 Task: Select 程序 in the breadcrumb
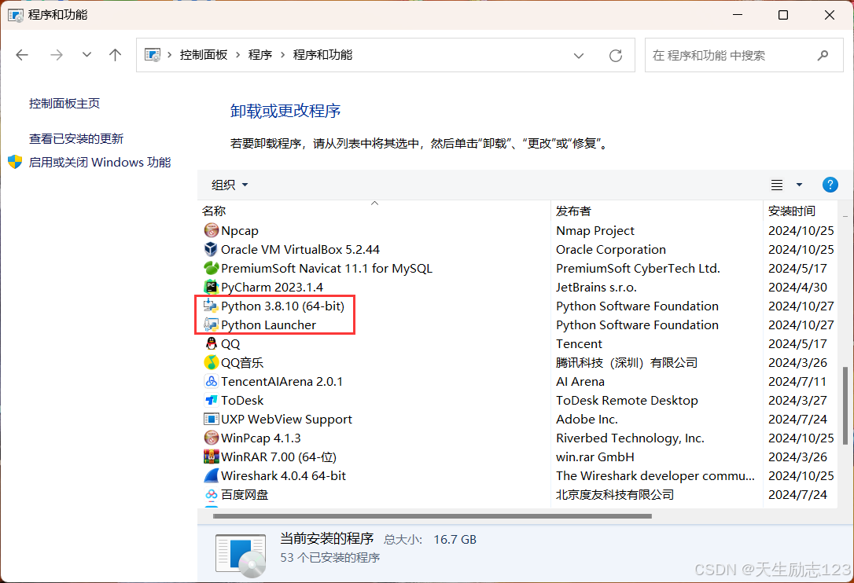click(260, 55)
